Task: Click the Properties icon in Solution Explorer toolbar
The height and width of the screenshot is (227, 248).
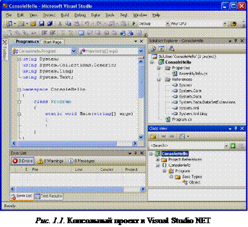Action: [153, 49]
